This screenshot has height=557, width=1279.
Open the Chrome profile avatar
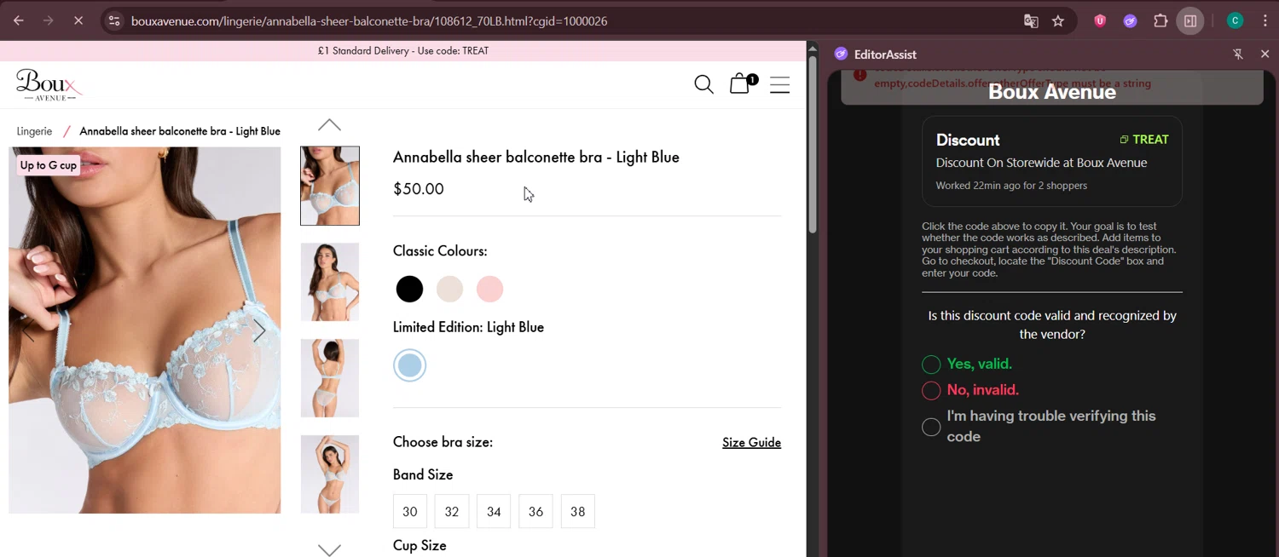[1235, 21]
